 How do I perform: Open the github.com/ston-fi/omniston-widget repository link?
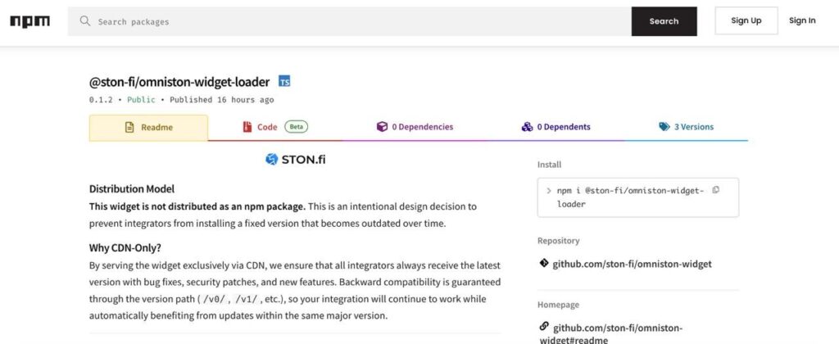632,264
